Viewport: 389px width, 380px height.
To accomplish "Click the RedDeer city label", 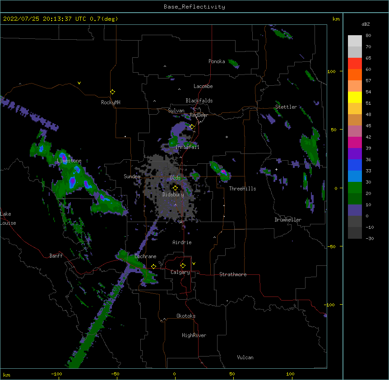I will click(199, 115).
